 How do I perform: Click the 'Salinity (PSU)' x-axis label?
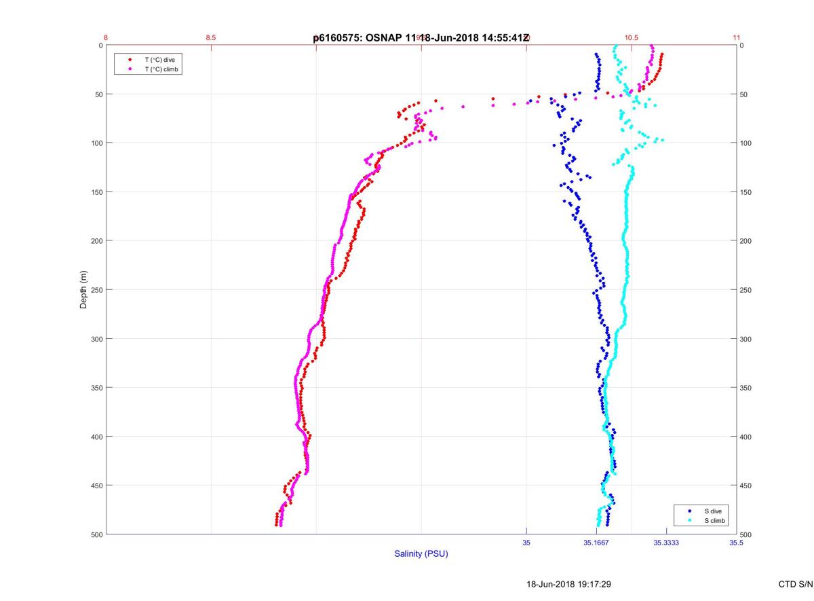[421, 553]
